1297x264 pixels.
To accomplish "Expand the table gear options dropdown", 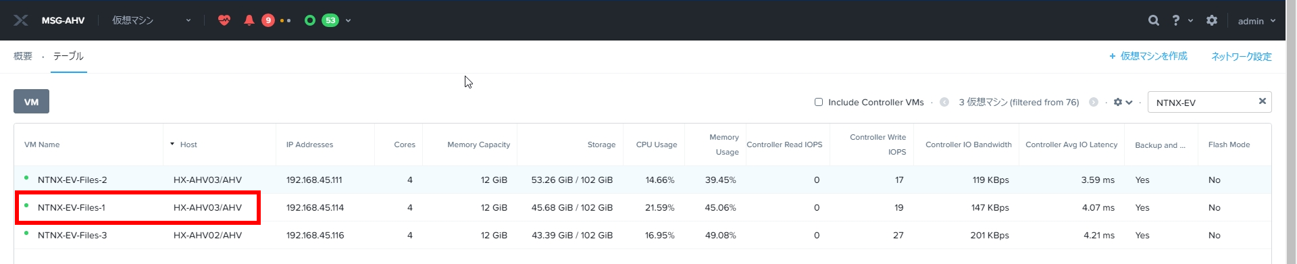I will point(1123,102).
